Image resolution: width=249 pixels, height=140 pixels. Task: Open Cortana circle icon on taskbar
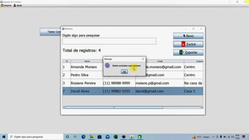click(67, 136)
